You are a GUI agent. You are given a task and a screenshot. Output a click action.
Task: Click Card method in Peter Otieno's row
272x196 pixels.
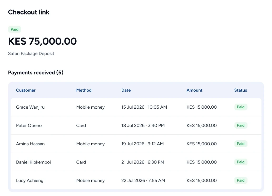coord(81,125)
